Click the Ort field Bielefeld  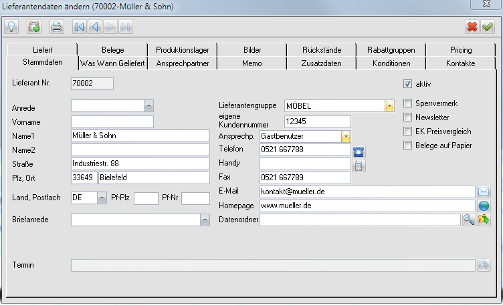154,178
